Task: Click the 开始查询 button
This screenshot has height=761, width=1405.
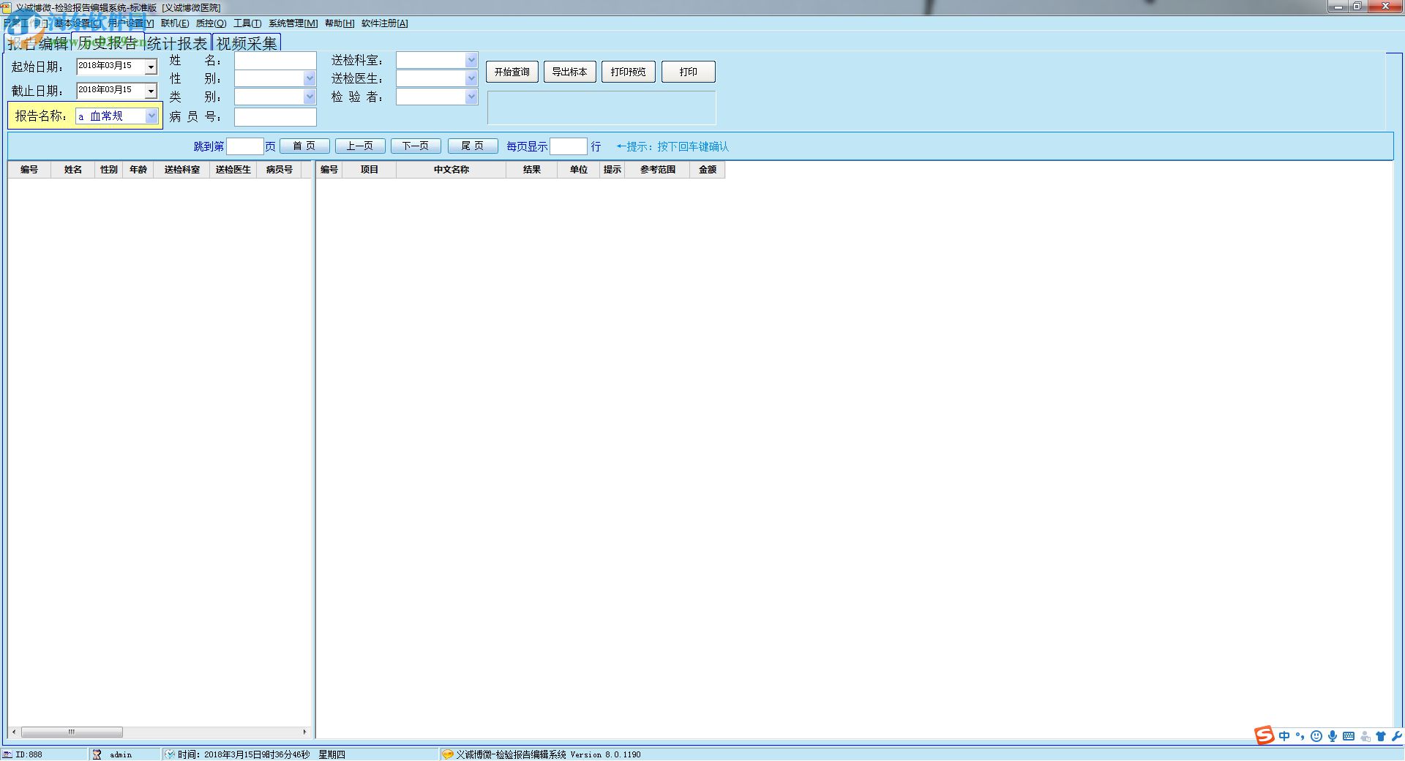Action: coord(512,72)
